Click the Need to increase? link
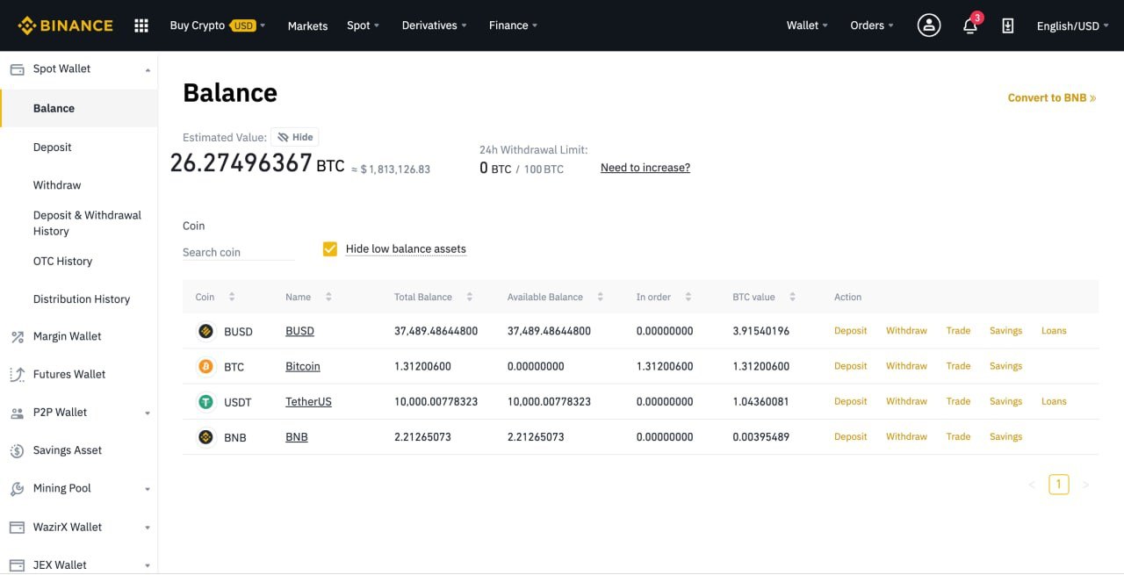The image size is (1124, 575). 645,168
